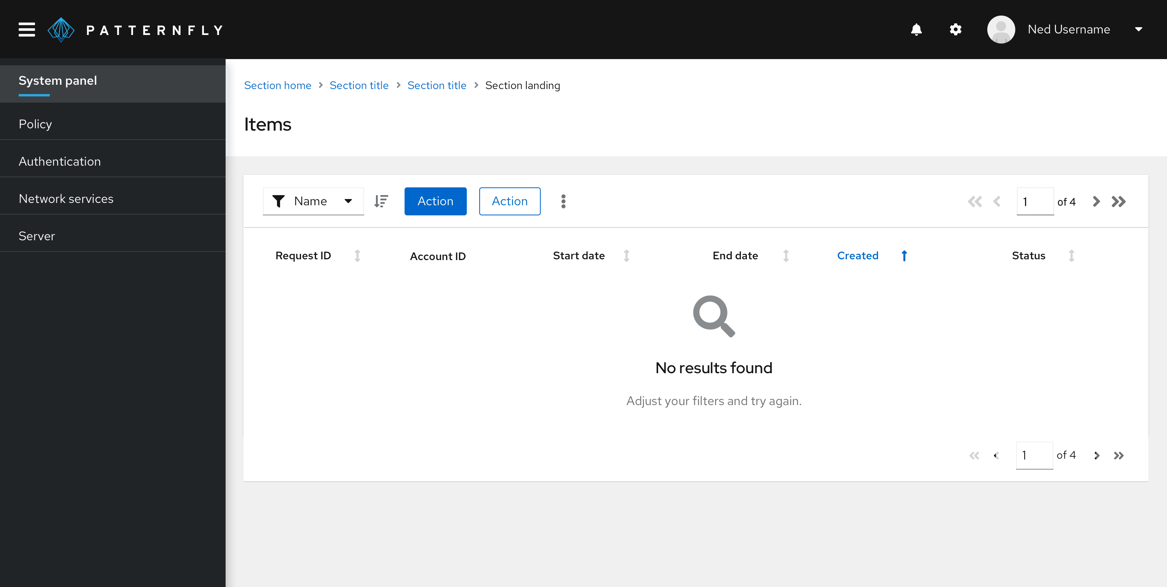
Task: Sort by the End date column
Action: pyautogui.click(x=751, y=256)
